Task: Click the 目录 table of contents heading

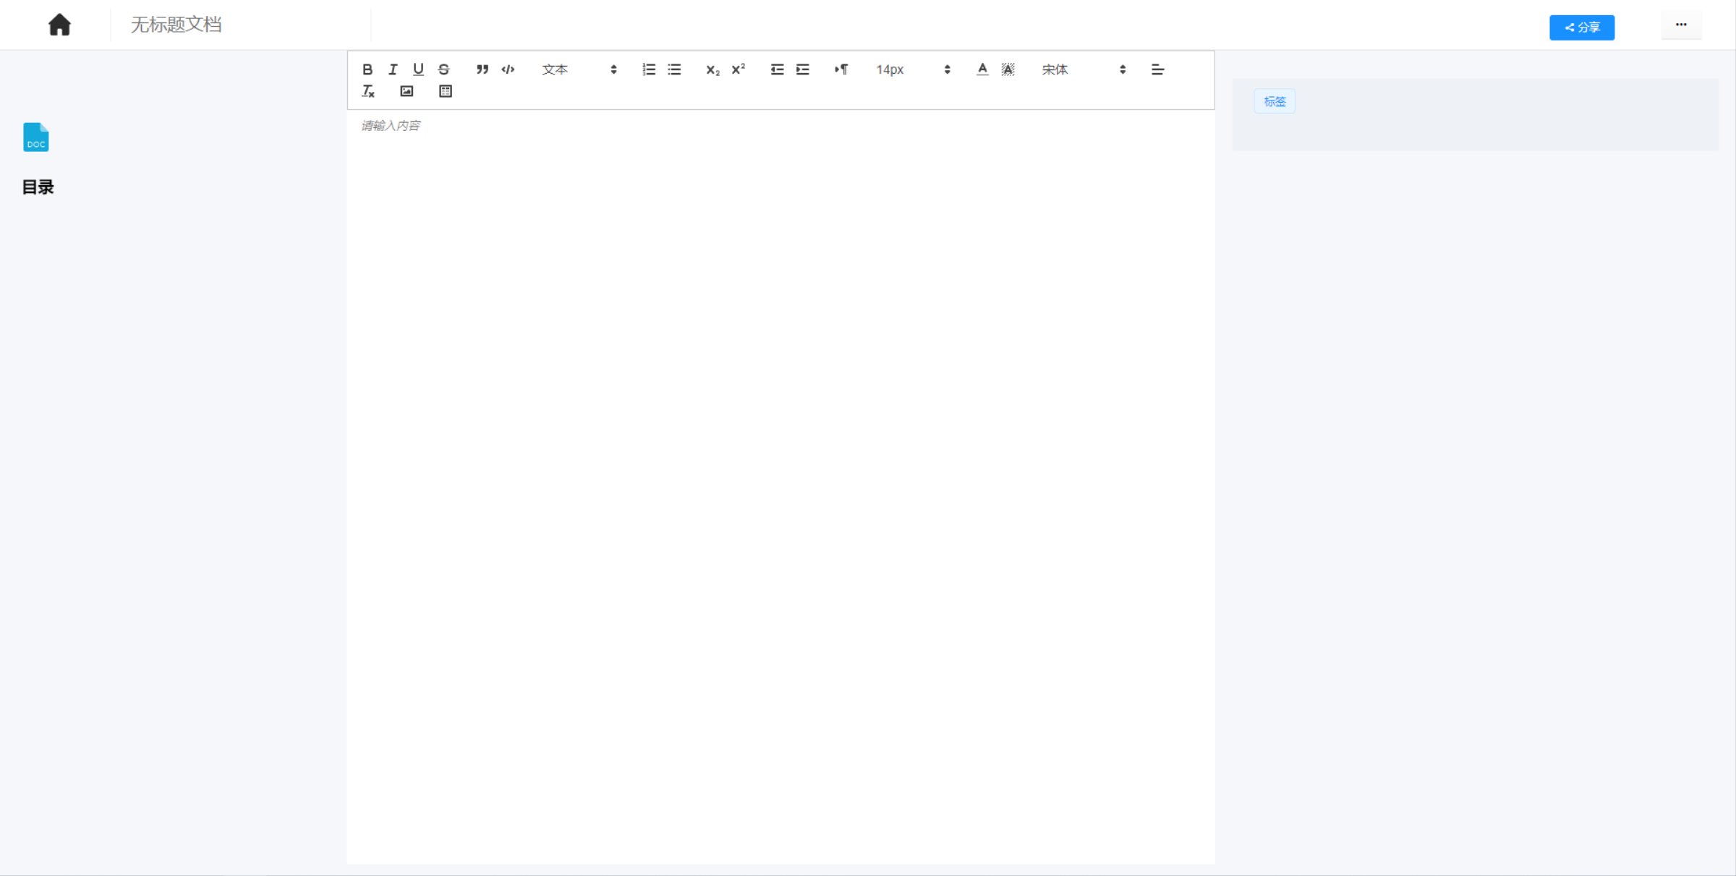Action: point(38,187)
